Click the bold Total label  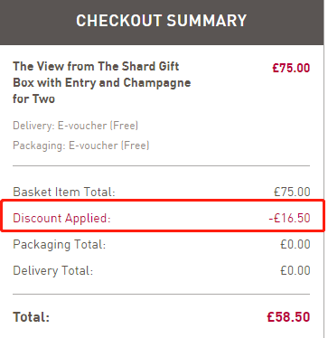tap(31, 317)
